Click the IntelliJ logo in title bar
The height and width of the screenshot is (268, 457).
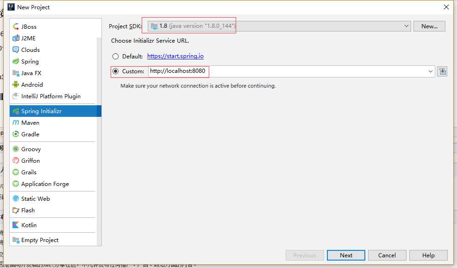point(11,7)
